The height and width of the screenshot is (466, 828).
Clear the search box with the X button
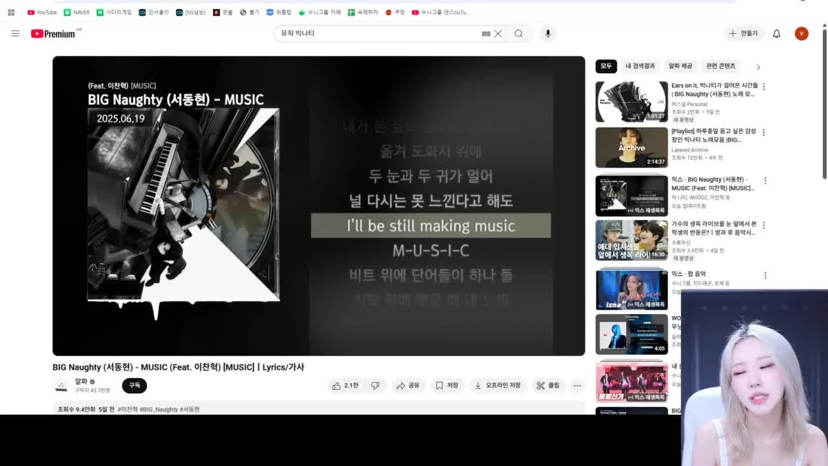498,34
